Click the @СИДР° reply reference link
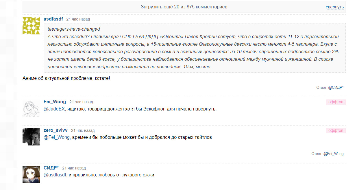Image resolution: width=357 pixels, height=190 pixels. [x=336, y=87]
